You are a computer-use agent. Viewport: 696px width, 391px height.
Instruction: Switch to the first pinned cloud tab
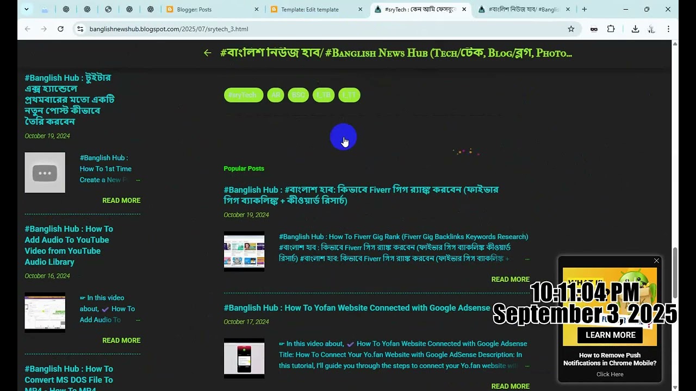tap(45, 9)
